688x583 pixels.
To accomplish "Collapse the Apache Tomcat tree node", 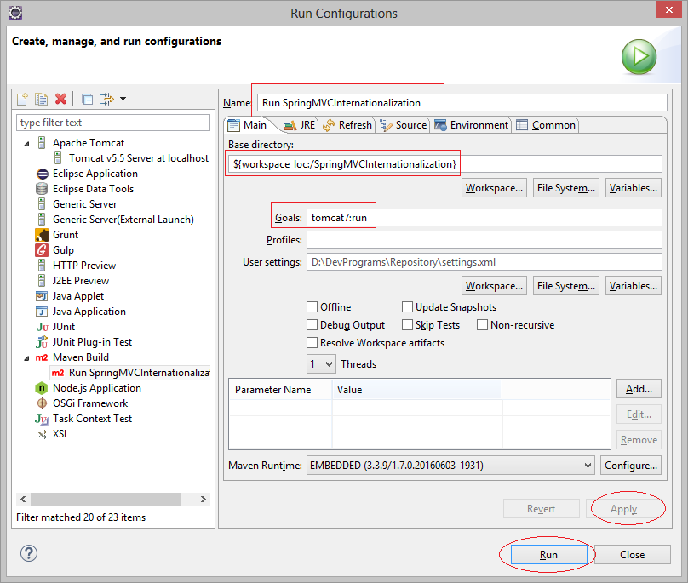I will pos(26,144).
